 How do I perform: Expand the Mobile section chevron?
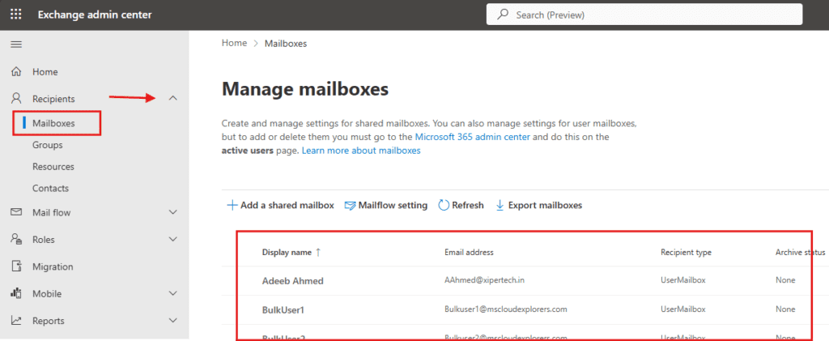coord(172,294)
